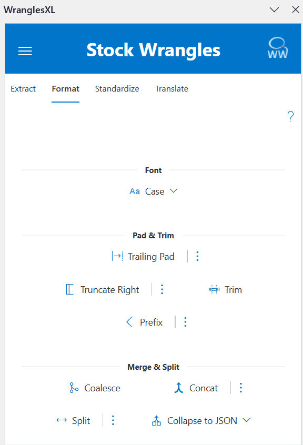
Task: Select the Translate tab
Action: tap(171, 89)
